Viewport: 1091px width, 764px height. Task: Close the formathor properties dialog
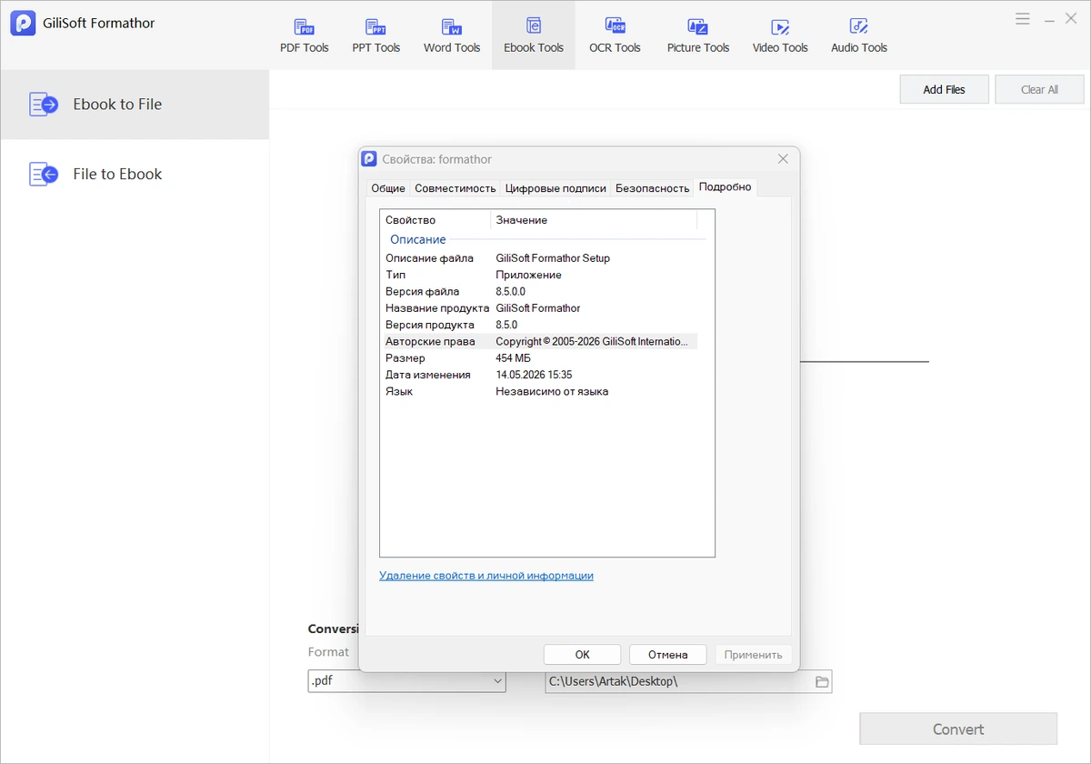pyautogui.click(x=783, y=159)
